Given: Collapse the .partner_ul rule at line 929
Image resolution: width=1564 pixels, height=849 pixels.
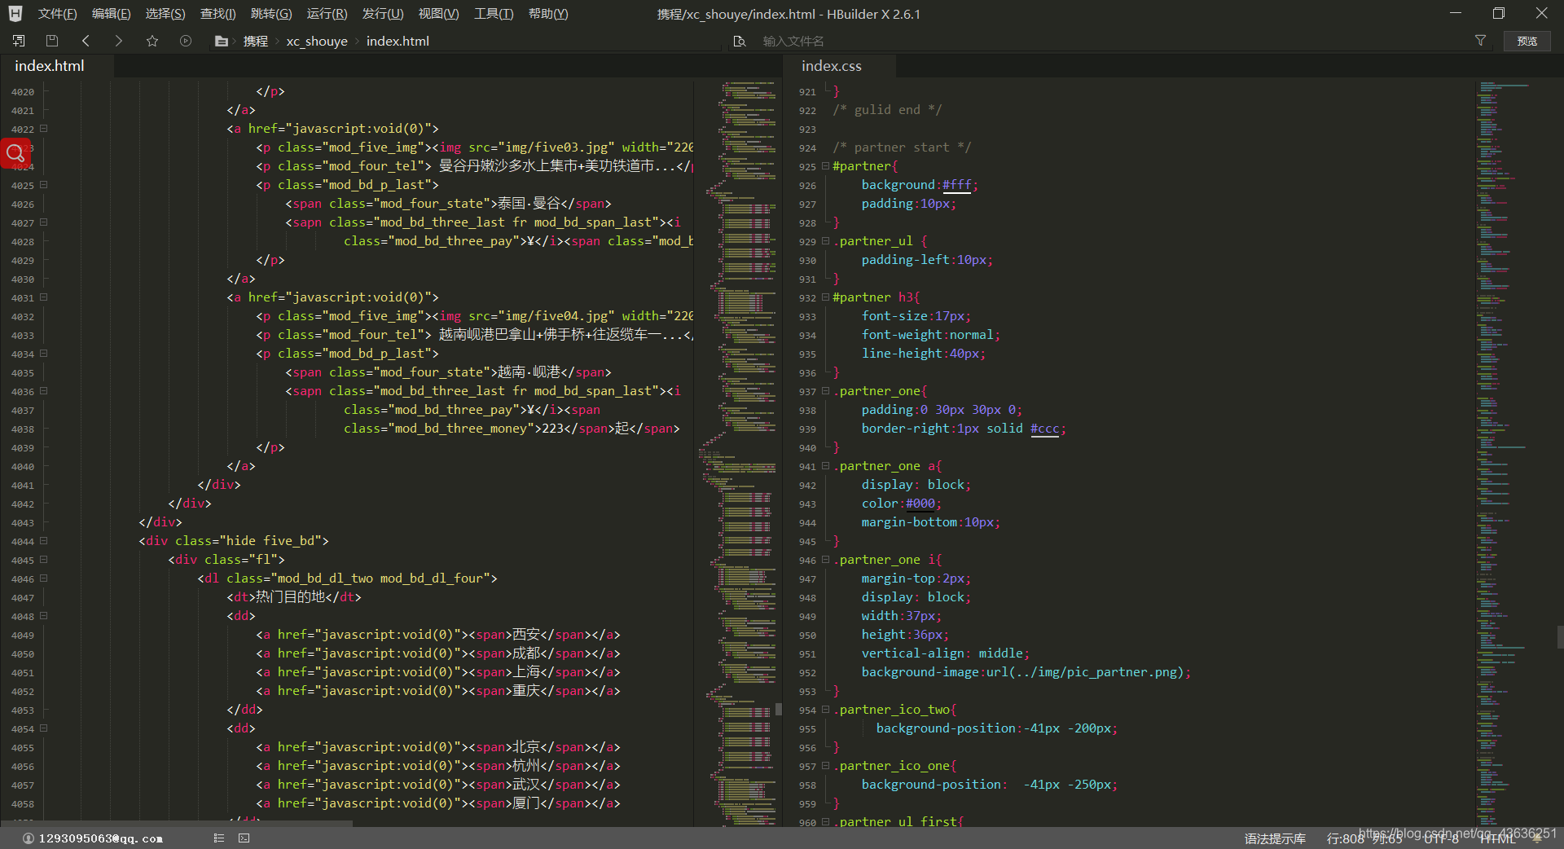Looking at the screenshot, I should pyautogui.click(x=825, y=241).
